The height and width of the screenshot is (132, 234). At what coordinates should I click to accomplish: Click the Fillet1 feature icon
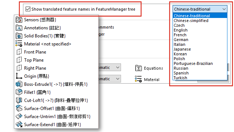pos(19,92)
